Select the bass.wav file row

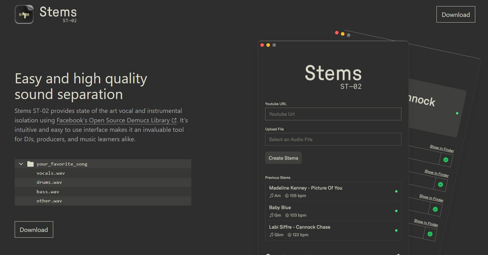103,191
